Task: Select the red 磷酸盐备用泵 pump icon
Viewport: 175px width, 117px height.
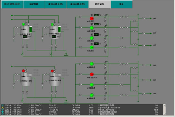Action: point(92,74)
